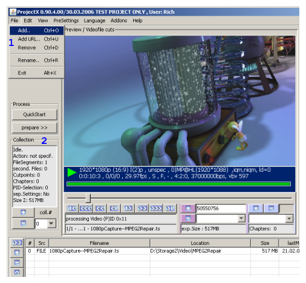The height and width of the screenshot is (283, 306).
Task: Click the >> icon beside file table
Action: [17, 243]
